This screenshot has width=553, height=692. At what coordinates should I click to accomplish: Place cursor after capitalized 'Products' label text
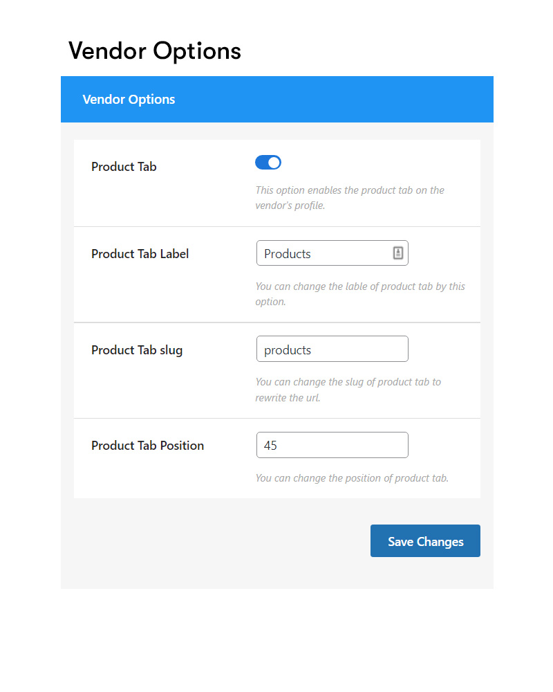(x=312, y=254)
